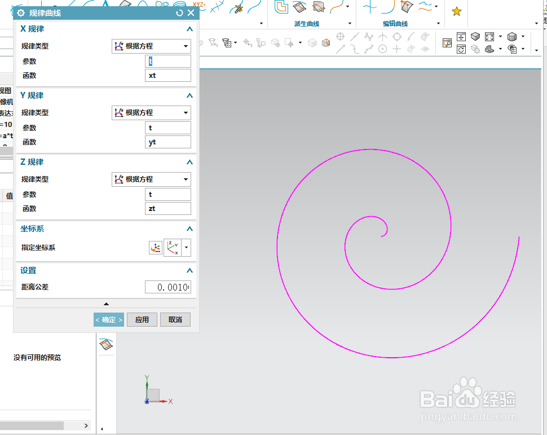Click the Zoom window magnifier icon
The image size is (547, 435).
pos(447,43)
